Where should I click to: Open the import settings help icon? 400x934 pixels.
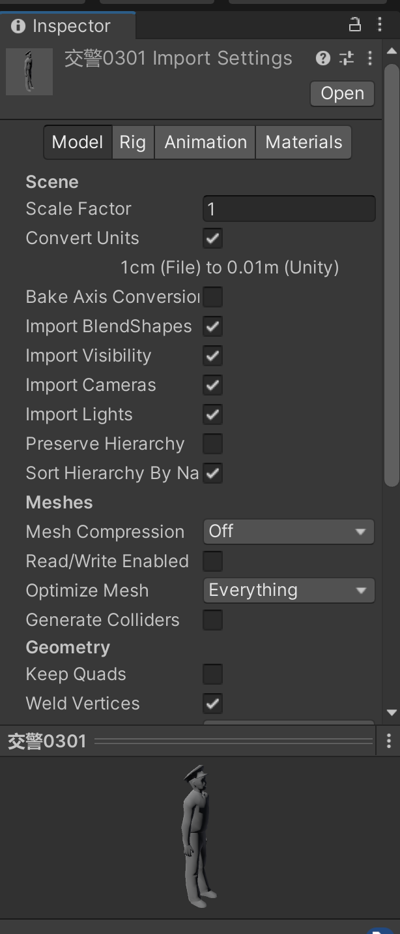(x=322, y=58)
